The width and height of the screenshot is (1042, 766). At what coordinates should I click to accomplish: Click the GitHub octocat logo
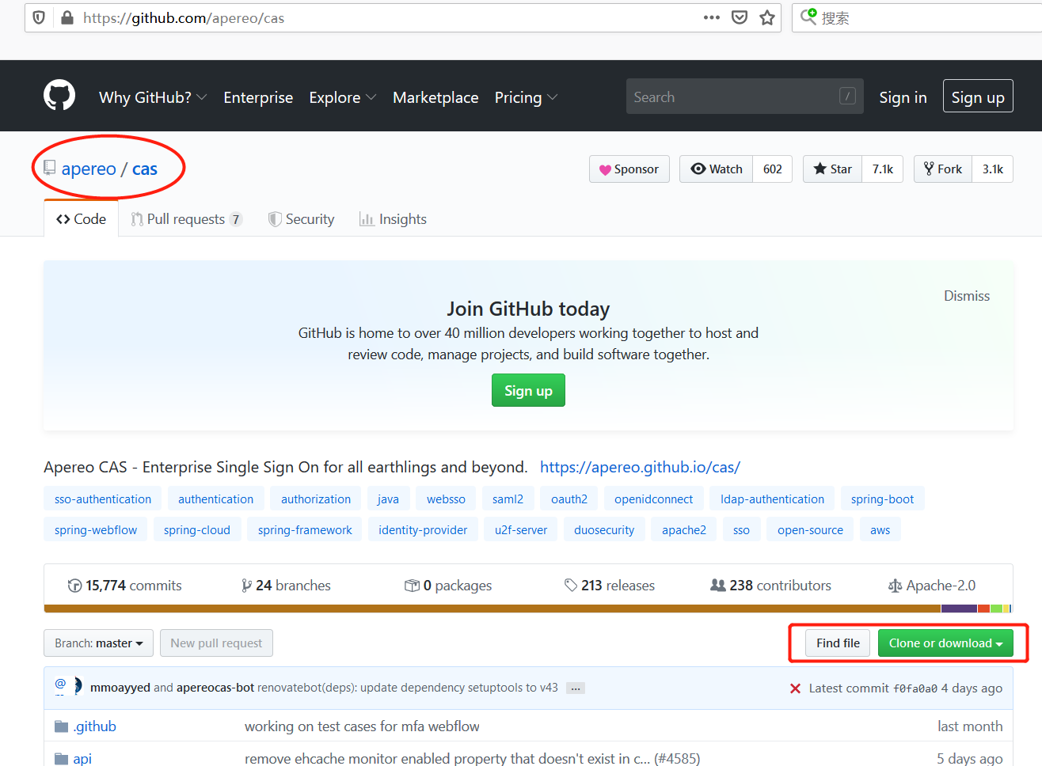tap(59, 96)
